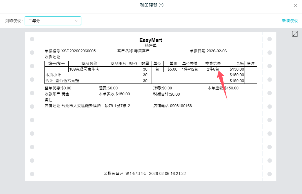This screenshot has height=194, width=302.
Task: Close the print preview dialog
Action: (295, 5)
